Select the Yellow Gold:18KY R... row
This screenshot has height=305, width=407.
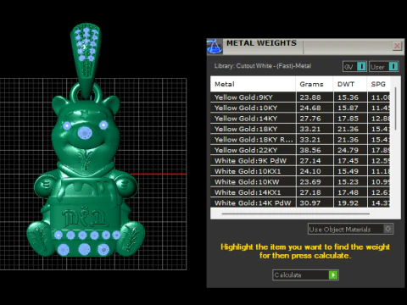(x=300, y=140)
